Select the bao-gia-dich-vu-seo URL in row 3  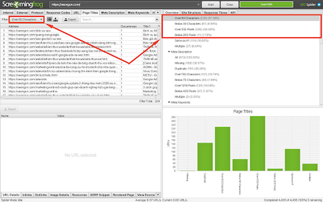[x=35, y=39]
